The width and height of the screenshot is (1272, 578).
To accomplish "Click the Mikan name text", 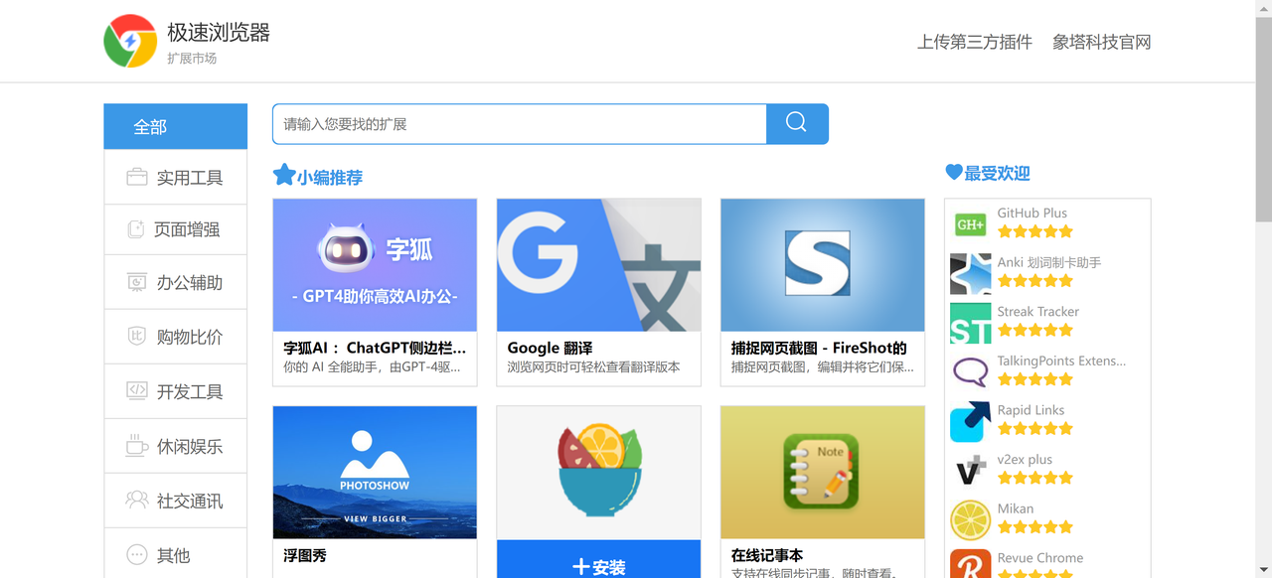I will point(1016,507).
